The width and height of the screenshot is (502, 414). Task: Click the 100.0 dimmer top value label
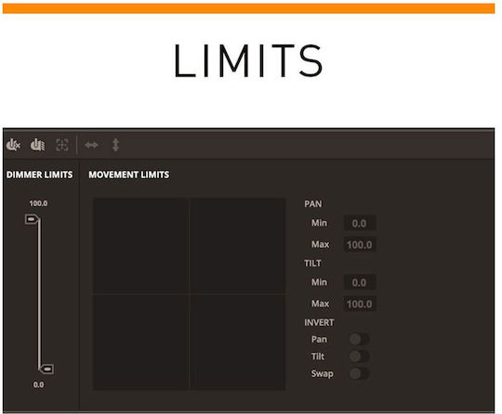(38, 203)
